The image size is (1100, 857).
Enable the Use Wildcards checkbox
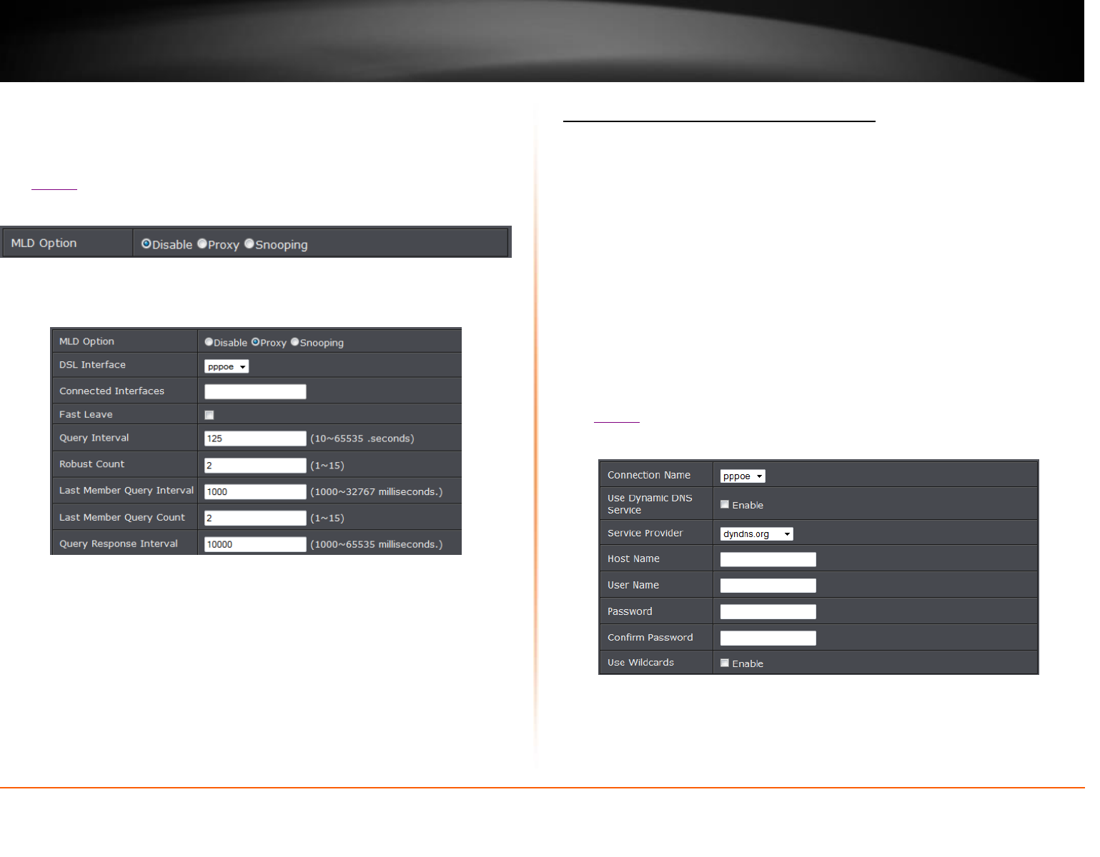[x=725, y=663]
